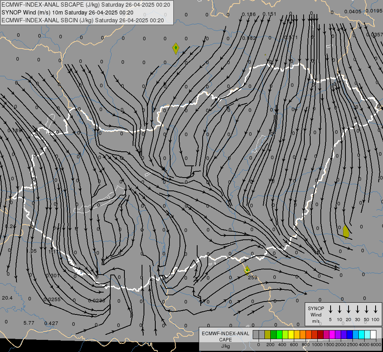Image resolution: width=383 pixels, height=352 pixels.
Task: Click the 100 m/s wind arrow in legend
Action: [x=376, y=309]
